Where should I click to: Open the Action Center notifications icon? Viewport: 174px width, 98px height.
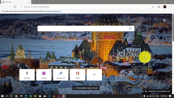pos(170,96)
